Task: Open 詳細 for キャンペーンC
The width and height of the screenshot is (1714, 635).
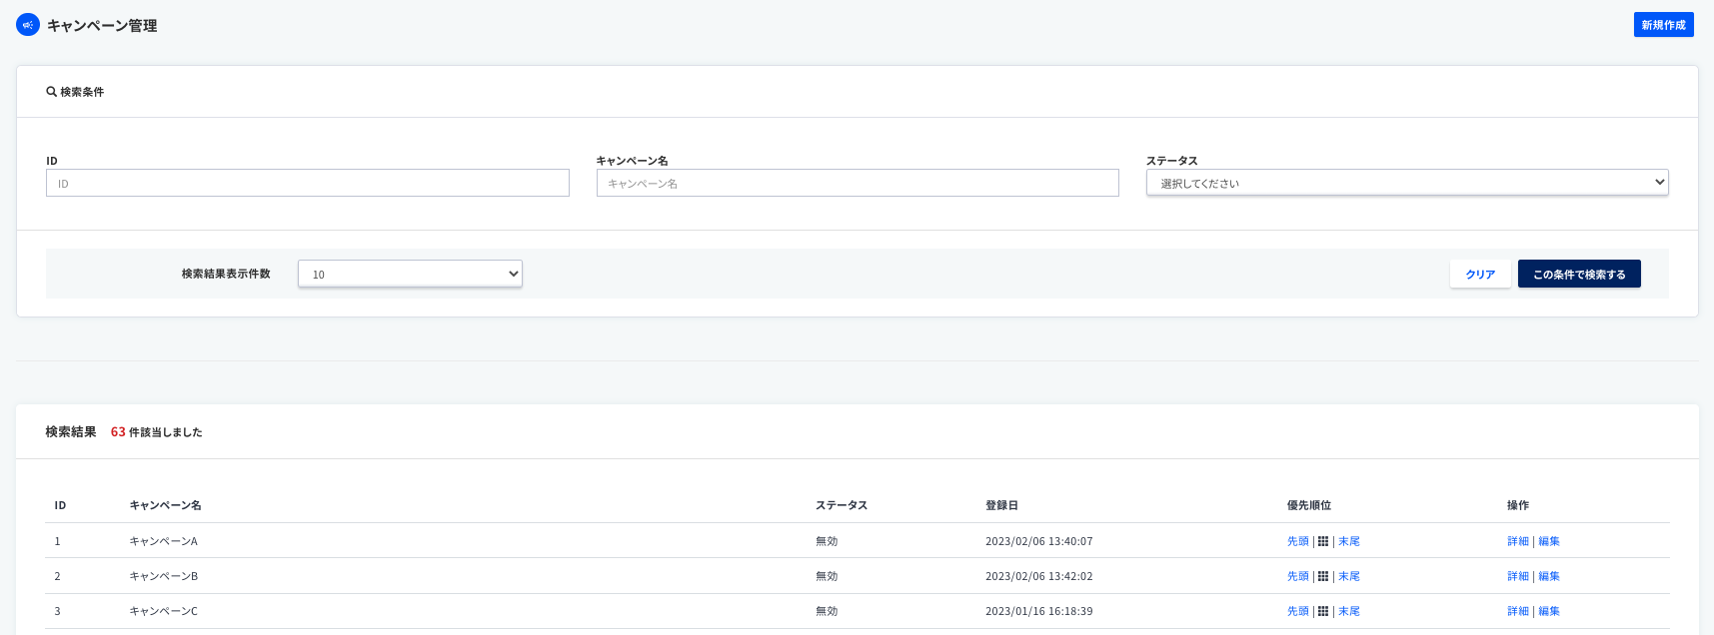Action: (x=1518, y=611)
